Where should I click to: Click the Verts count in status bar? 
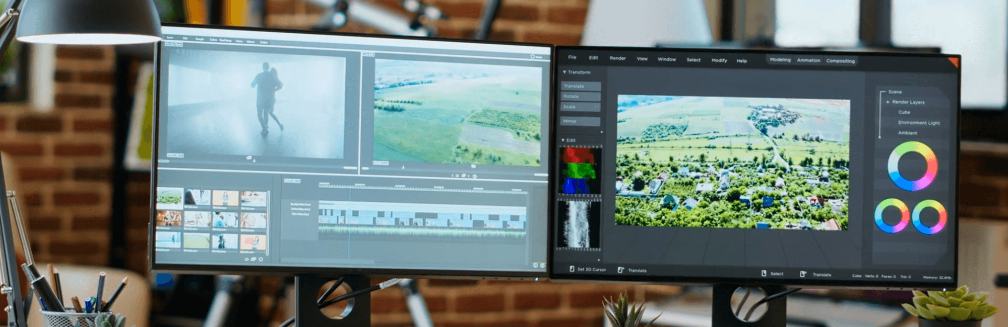pos(871,276)
